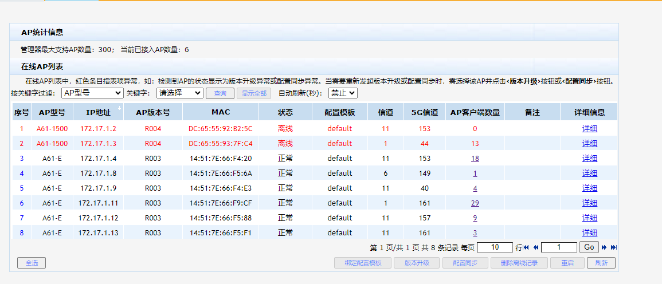The image size is (662, 284).
Task: Open 详细 link for AP 172.17.1.2
Action: click(589, 129)
